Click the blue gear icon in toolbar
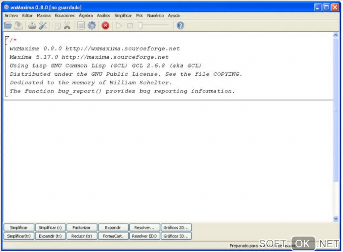The height and width of the screenshot is (252, 343). [x=92, y=26]
